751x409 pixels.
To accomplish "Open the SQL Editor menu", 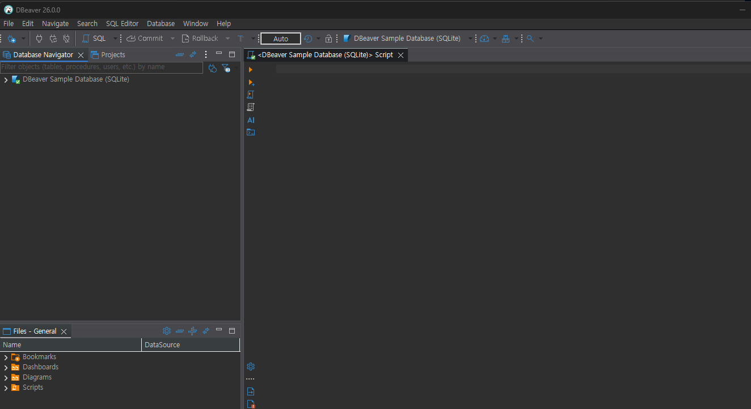I will point(122,24).
